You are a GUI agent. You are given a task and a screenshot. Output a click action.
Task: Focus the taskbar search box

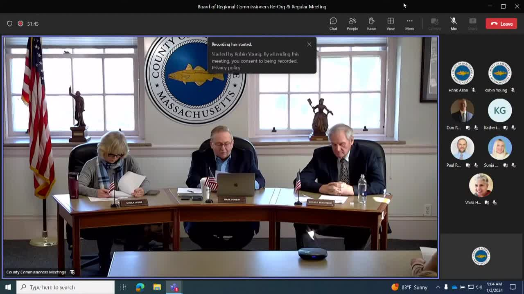(65, 287)
